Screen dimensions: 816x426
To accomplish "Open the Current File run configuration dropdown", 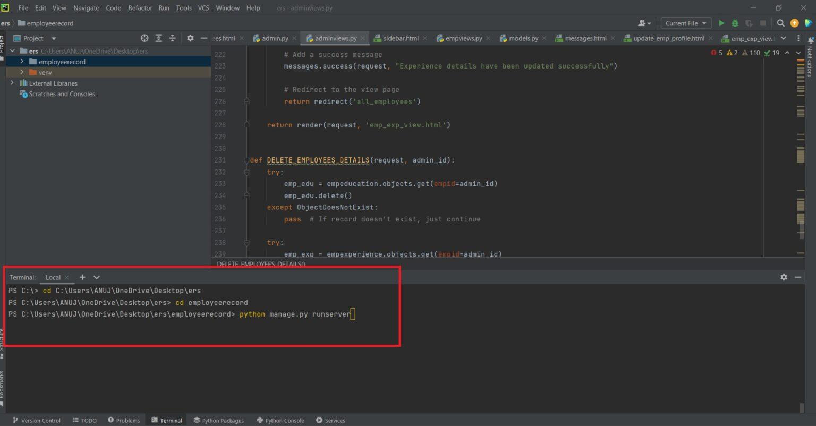I will coord(685,23).
